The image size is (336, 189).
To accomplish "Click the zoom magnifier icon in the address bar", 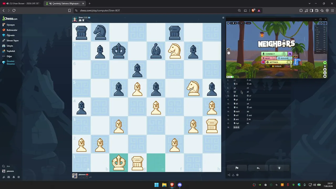I will pyautogui.click(x=239, y=10).
